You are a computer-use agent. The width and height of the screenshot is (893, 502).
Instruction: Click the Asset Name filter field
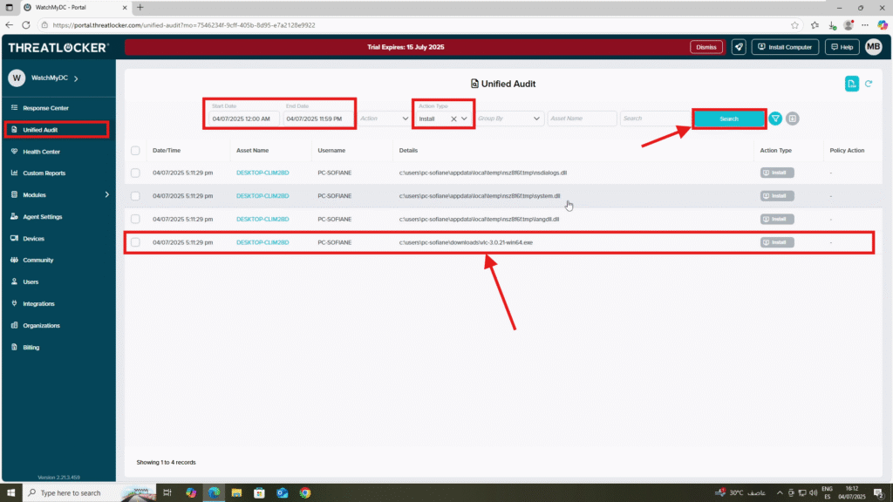(582, 119)
